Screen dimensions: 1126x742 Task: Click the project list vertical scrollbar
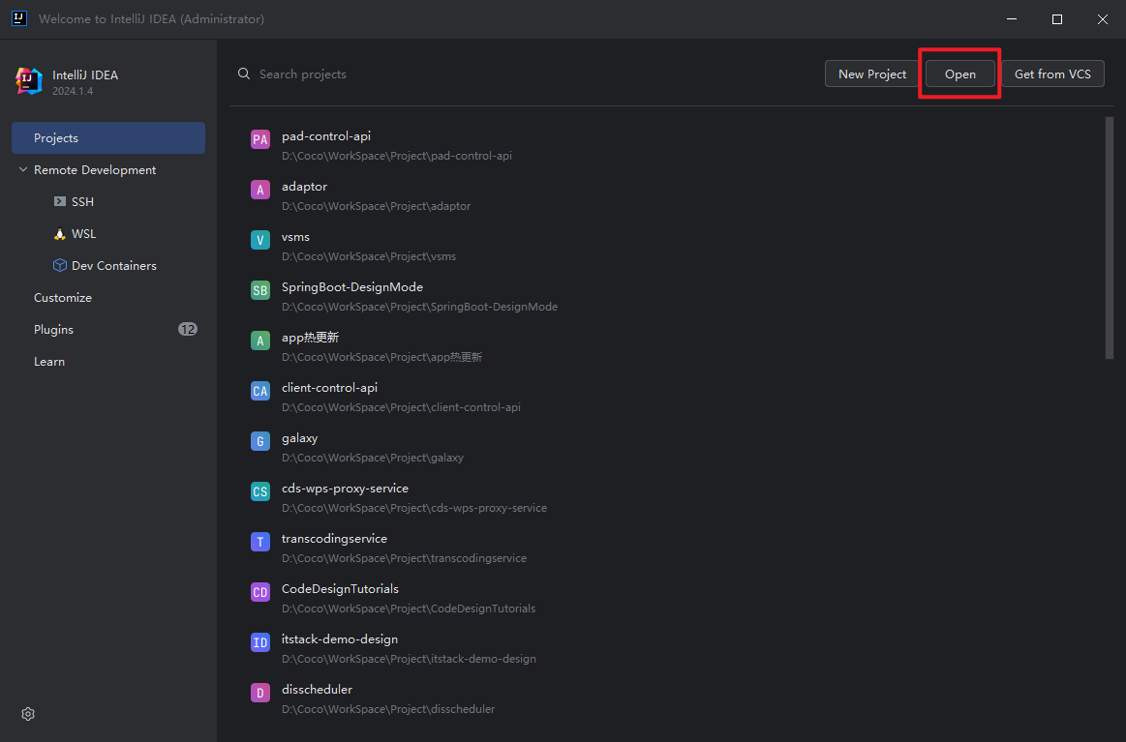pos(1110,238)
